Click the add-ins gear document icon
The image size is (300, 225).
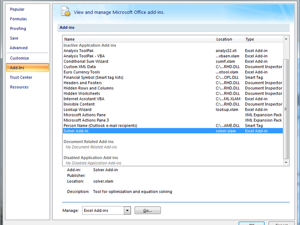tap(66, 11)
